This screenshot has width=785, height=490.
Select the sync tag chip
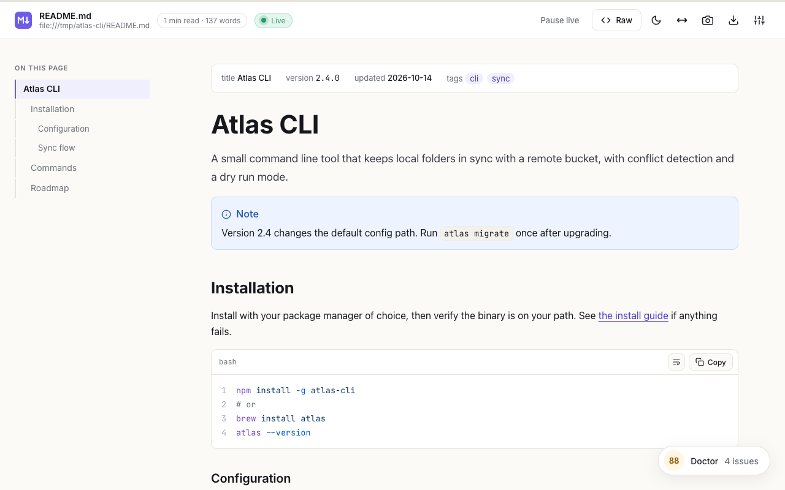500,78
